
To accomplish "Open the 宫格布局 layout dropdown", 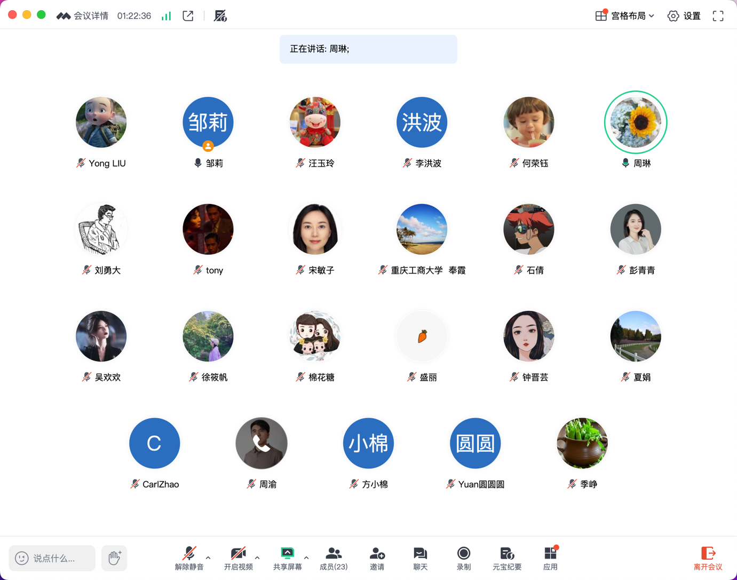I will tap(624, 16).
